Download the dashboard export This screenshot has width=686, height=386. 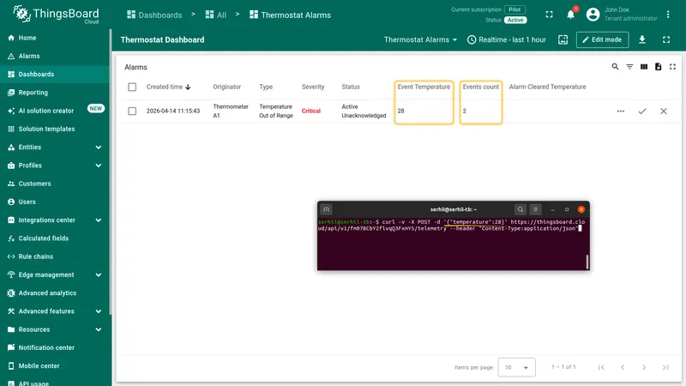pyautogui.click(x=642, y=39)
